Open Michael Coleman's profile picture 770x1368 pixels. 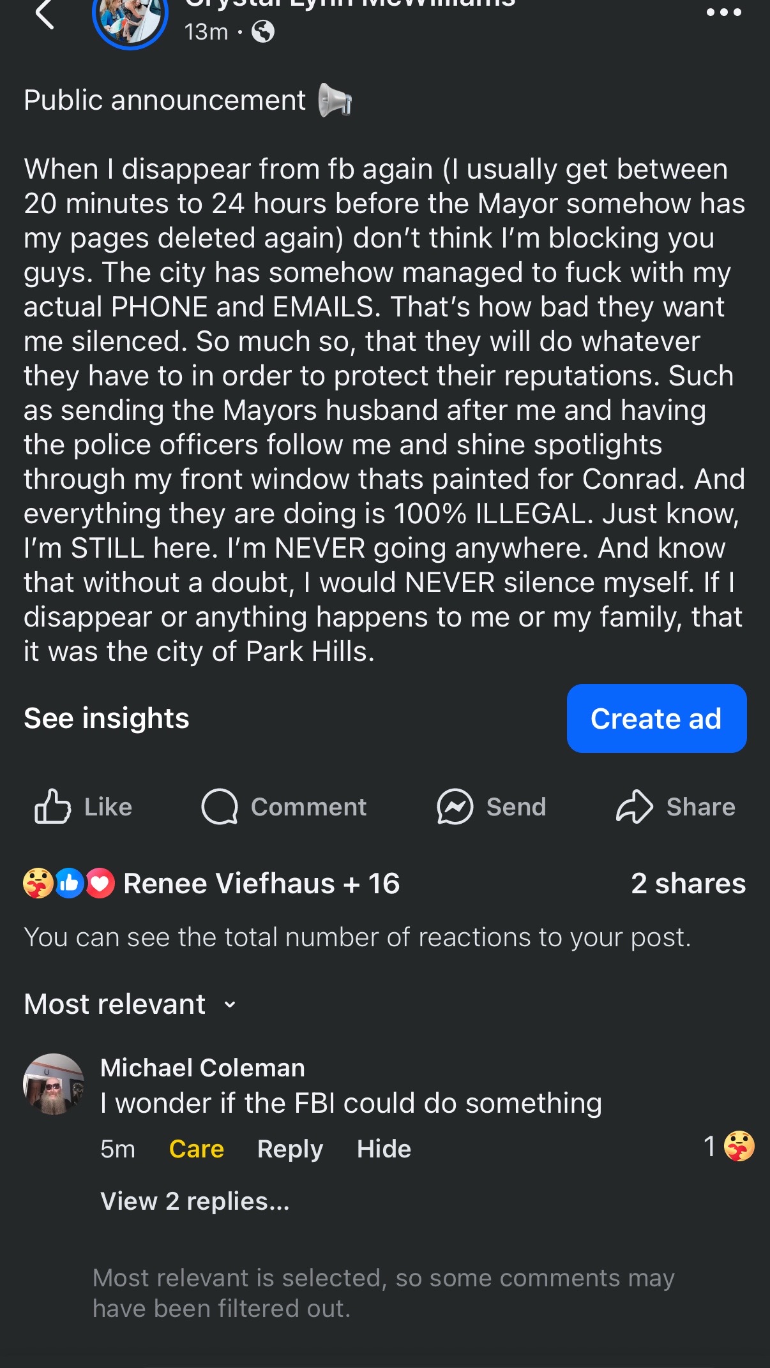coord(54,1084)
